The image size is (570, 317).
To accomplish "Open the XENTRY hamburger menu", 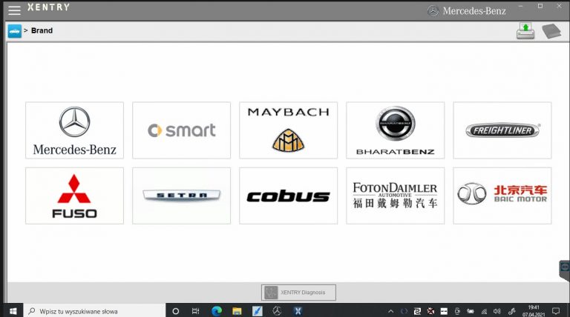I will [15, 10].
